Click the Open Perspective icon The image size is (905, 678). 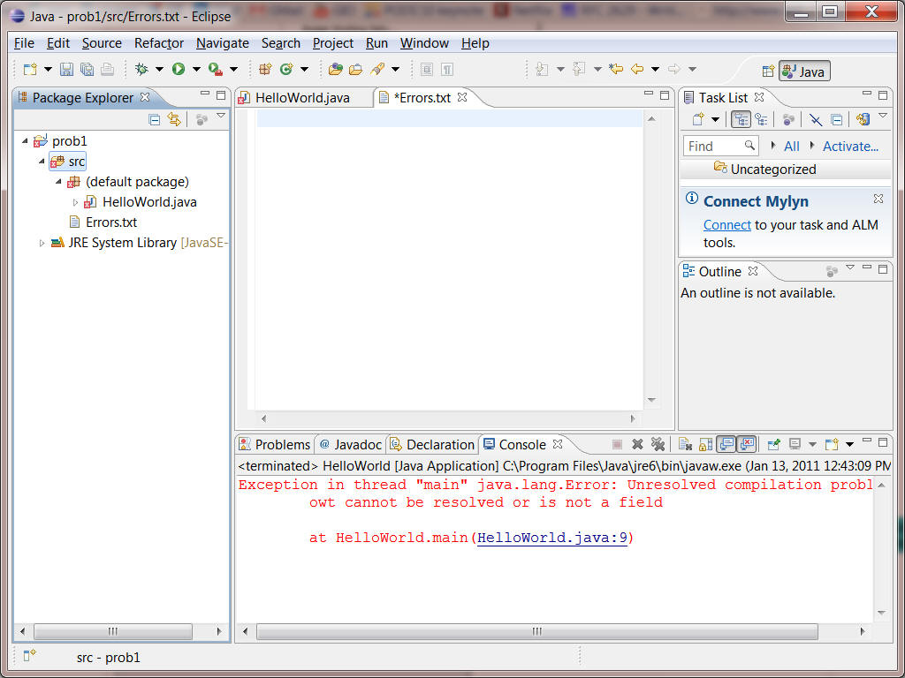pyautogui.click(x=768, y=71)
